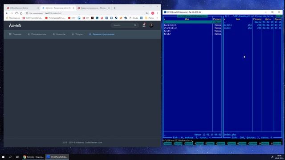This screenshot has height=160, width=285.
Task: Open the test1/myscripts bookmark
Action: (x=32, y=18)
